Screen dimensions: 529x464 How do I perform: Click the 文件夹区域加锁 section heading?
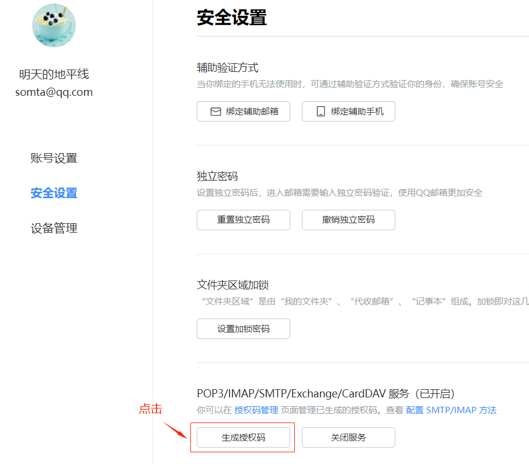pyautogui.click(x=232, y=285)
